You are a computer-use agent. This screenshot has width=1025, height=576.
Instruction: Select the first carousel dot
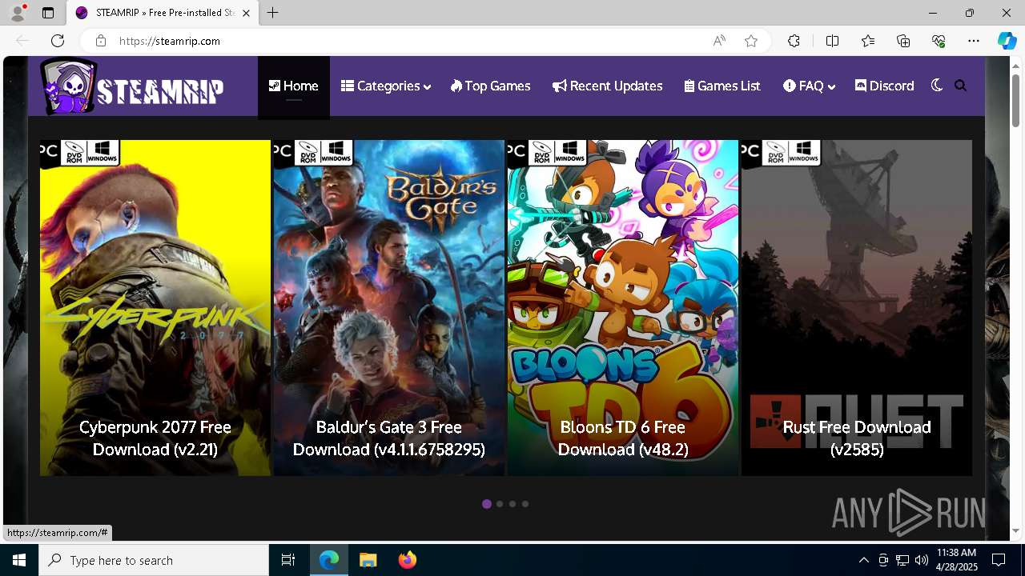487,504
